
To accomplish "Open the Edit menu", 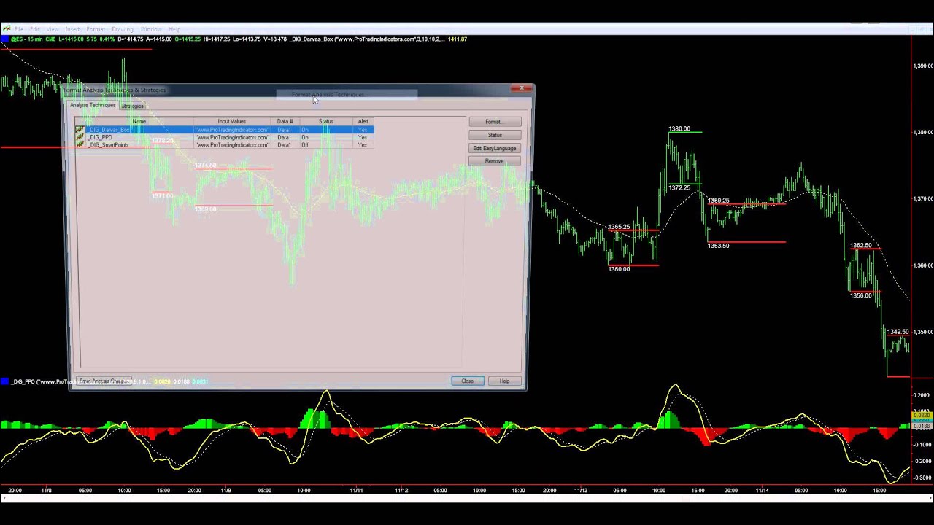I will (x=35, y=29).
